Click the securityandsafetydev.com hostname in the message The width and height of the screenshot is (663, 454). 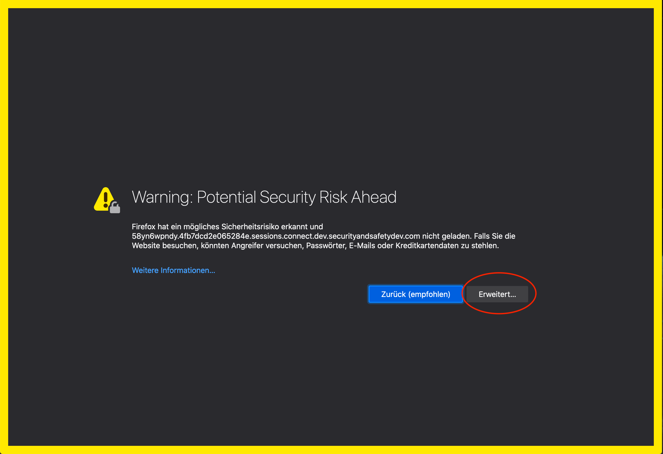click(x=276, y=236)
